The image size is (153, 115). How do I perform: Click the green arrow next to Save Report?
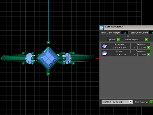pyautogui.click(x=147, y=40)
